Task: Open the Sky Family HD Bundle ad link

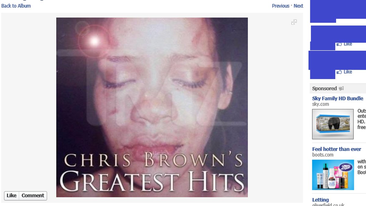Action: coord(338,98)
